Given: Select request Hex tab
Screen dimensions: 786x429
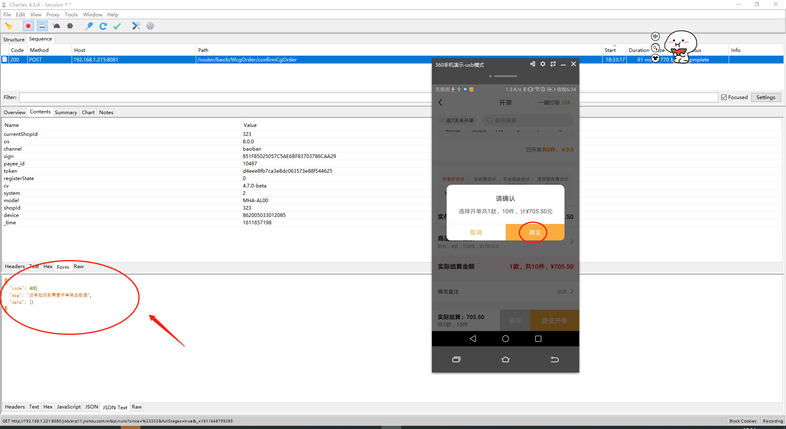Looking at the screenshot, I should point(48,266).
